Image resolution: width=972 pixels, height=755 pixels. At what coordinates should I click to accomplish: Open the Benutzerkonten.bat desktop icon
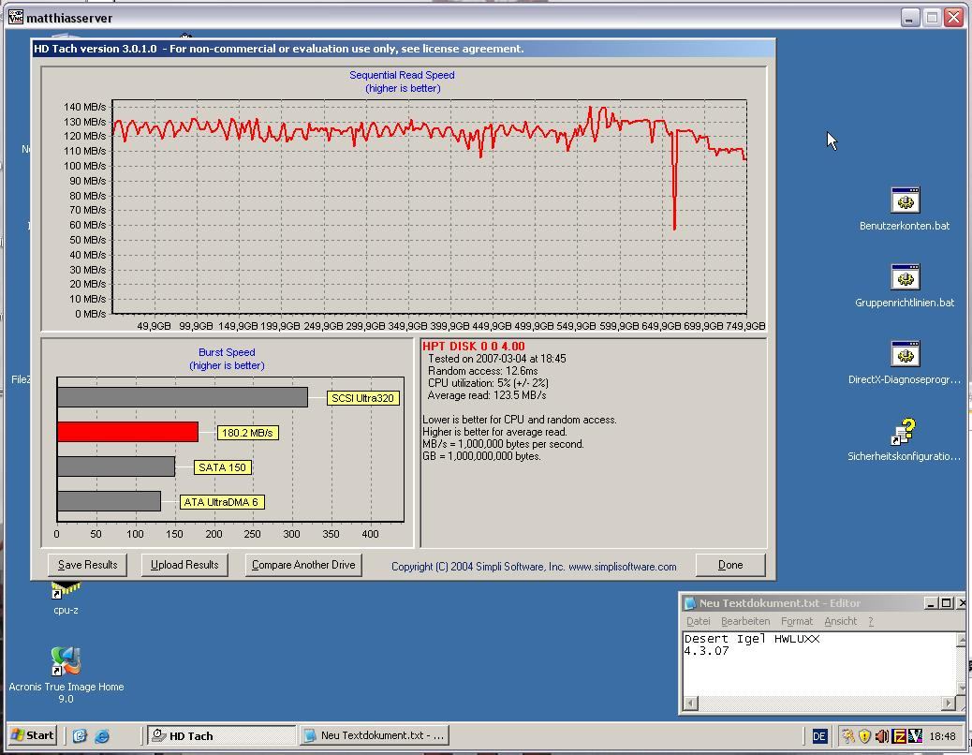[x=905, y=200]
